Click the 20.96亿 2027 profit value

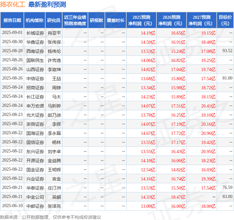point(208,133)
